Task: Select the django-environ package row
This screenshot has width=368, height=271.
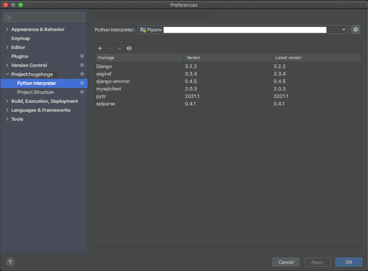Action: (x=228, y=81)
